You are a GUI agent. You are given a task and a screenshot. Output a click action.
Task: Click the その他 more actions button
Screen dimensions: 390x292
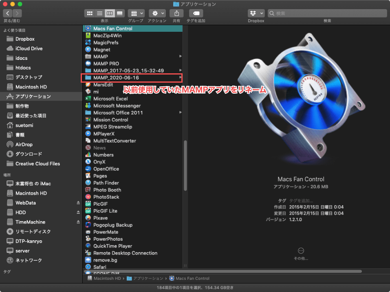(301, 251)
